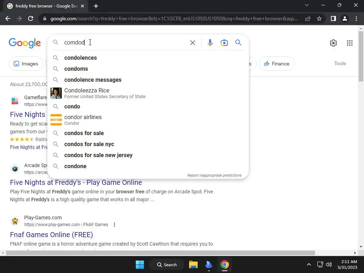Click the Chrome icon in the taskbar

coord(225,264)
